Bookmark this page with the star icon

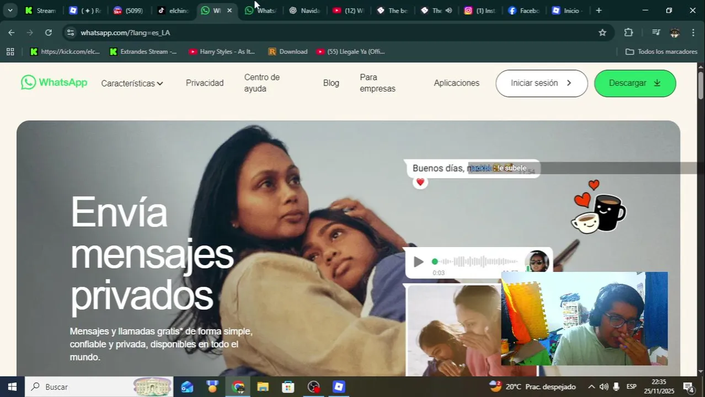click(x=602, y=33)
